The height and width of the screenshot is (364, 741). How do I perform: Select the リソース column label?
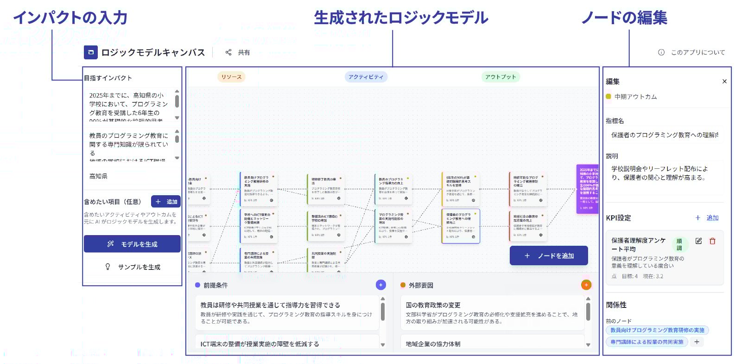pos(231,77)
